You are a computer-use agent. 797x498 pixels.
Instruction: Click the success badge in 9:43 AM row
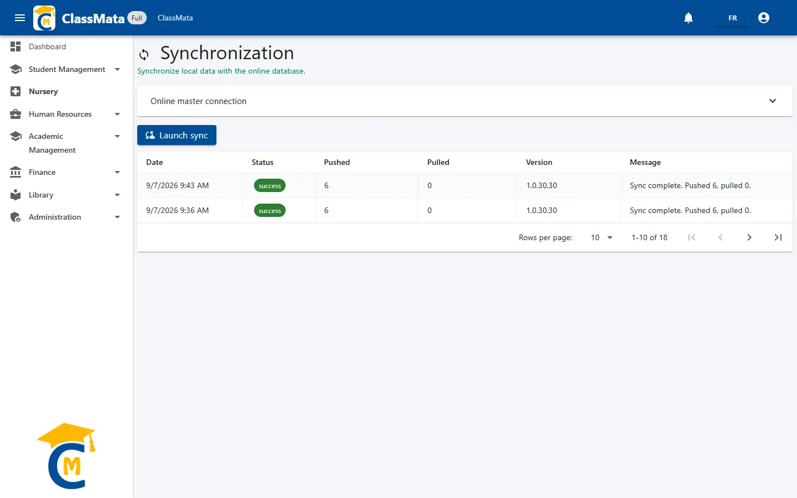point(270,185)
